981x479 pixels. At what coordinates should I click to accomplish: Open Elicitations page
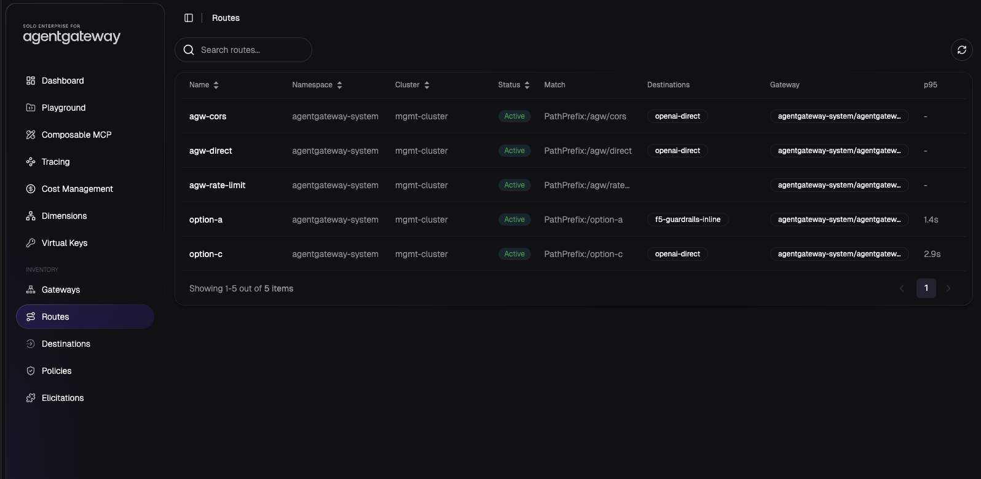pos(85,398)
